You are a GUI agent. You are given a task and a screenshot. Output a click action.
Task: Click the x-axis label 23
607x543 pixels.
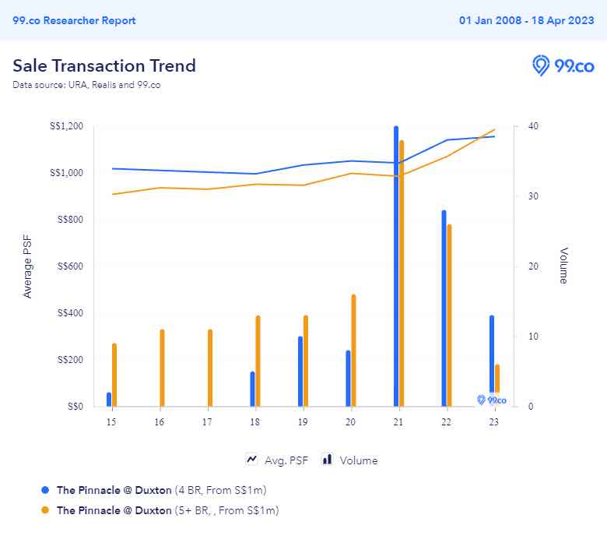(493, 421)
